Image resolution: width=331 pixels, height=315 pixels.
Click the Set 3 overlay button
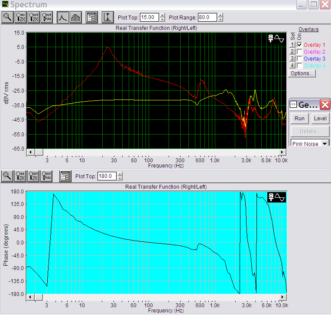coord(292,58)
